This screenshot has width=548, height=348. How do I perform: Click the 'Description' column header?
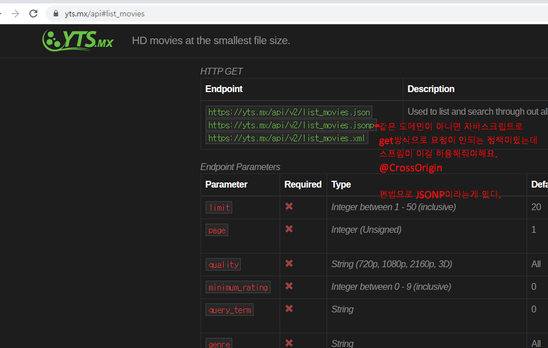pyautogui.click(x=431, y=89)
